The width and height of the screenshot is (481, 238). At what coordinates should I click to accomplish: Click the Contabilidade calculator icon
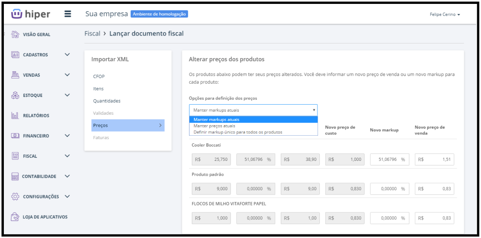(15, 176)
